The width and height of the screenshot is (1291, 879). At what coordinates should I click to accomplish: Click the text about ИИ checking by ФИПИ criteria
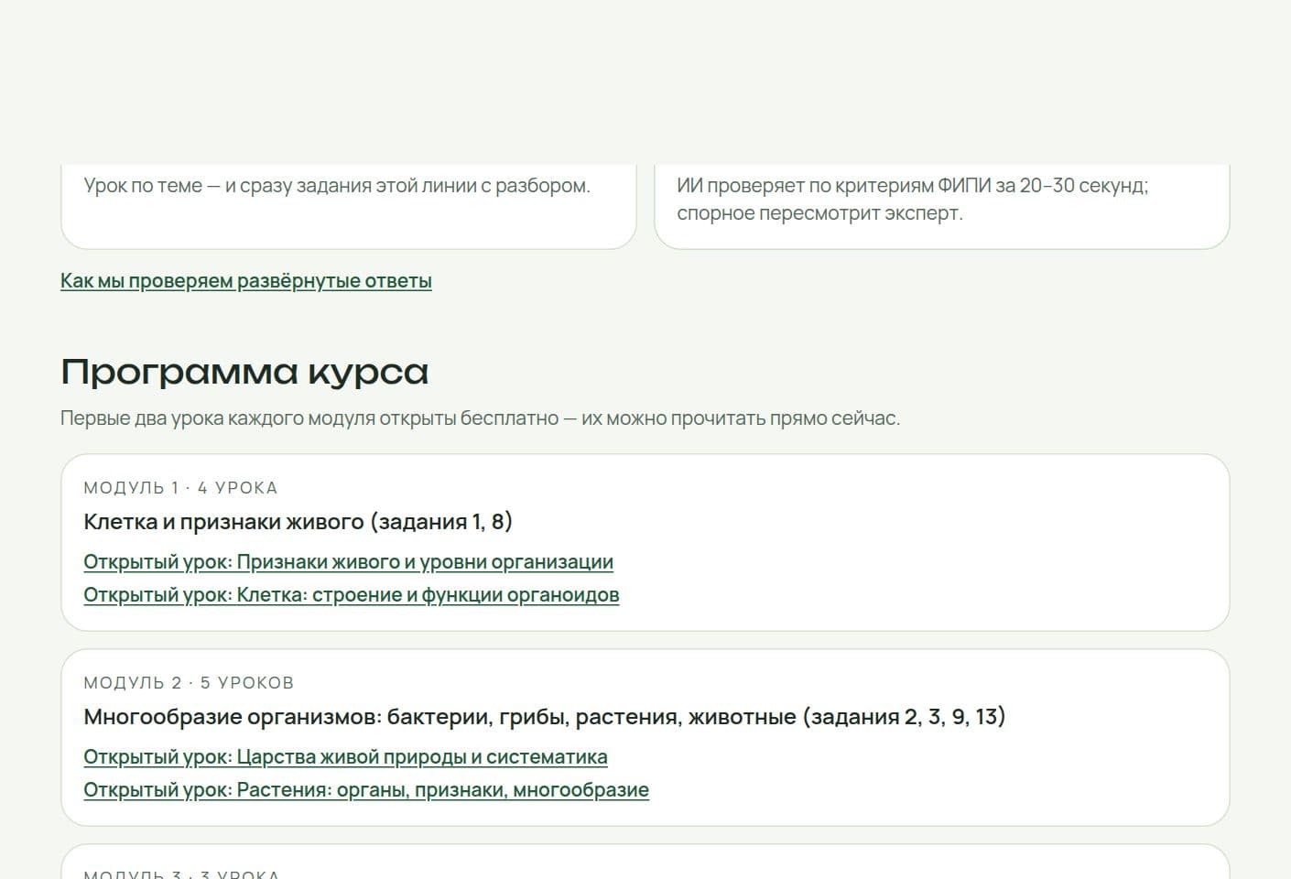coord(913,200)
